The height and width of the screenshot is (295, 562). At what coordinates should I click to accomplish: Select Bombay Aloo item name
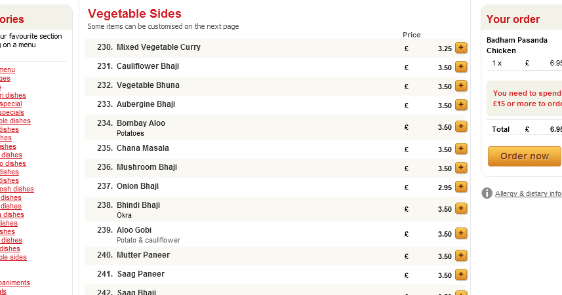click(141, 123)
